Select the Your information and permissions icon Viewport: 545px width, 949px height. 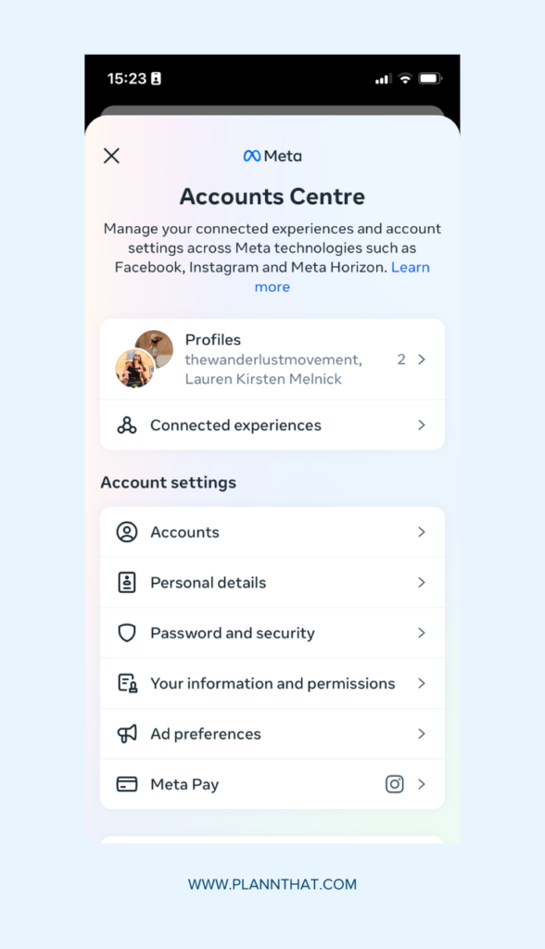(x=129, y=683)
